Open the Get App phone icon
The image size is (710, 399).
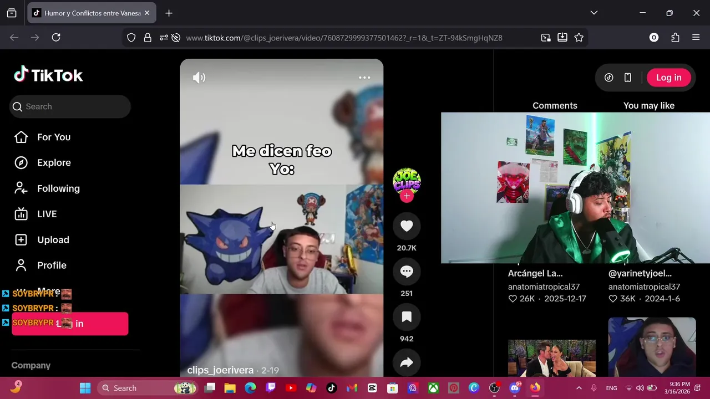628,78
